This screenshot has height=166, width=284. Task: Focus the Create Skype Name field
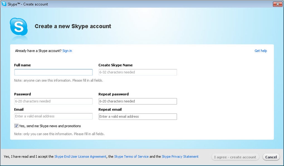pos(138,72)
